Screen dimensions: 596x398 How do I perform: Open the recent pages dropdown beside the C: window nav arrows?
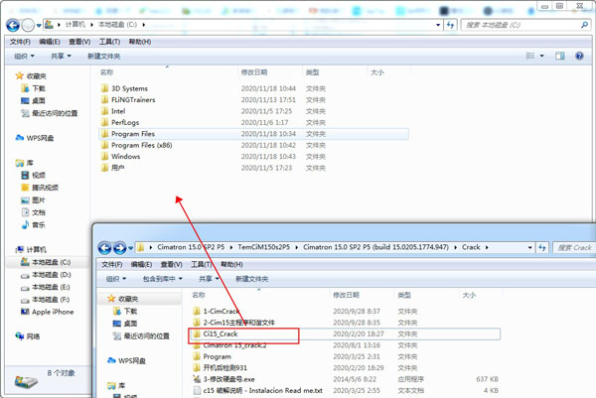(x=39, y=26)
